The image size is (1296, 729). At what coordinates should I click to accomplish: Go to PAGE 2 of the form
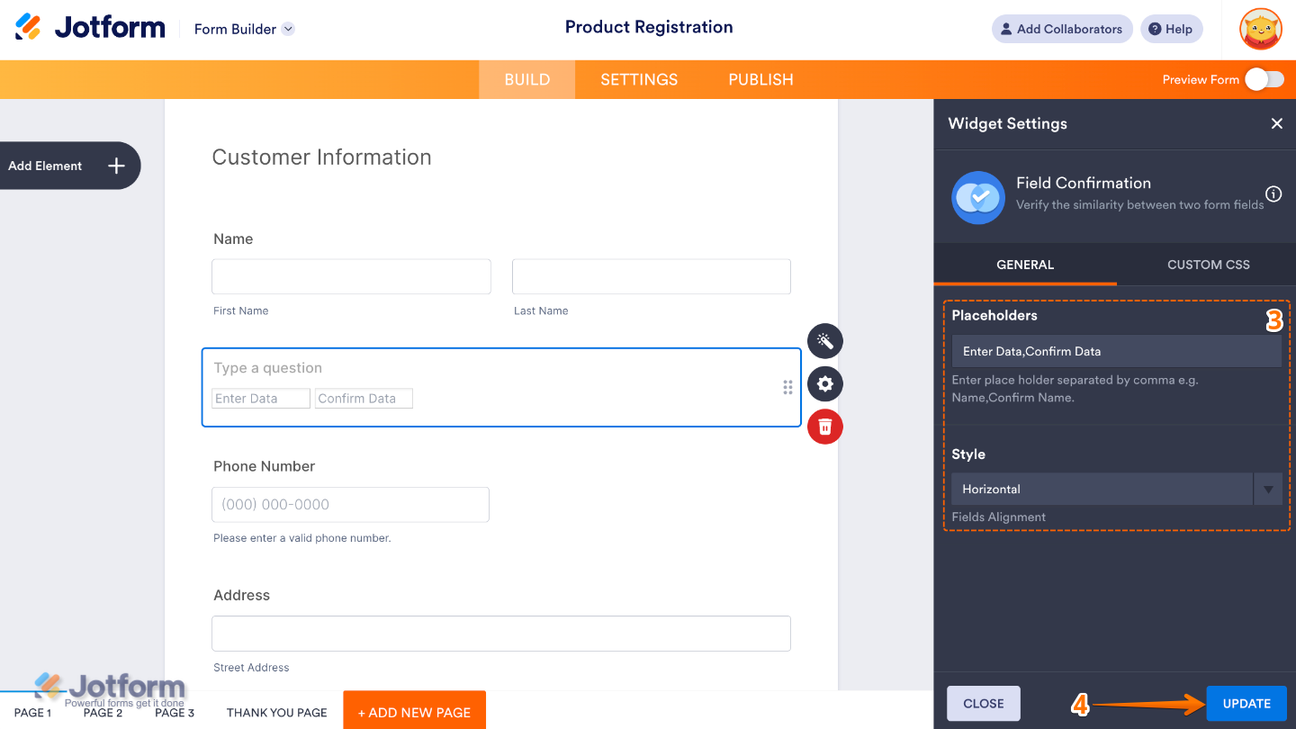[x=103, y=712]
